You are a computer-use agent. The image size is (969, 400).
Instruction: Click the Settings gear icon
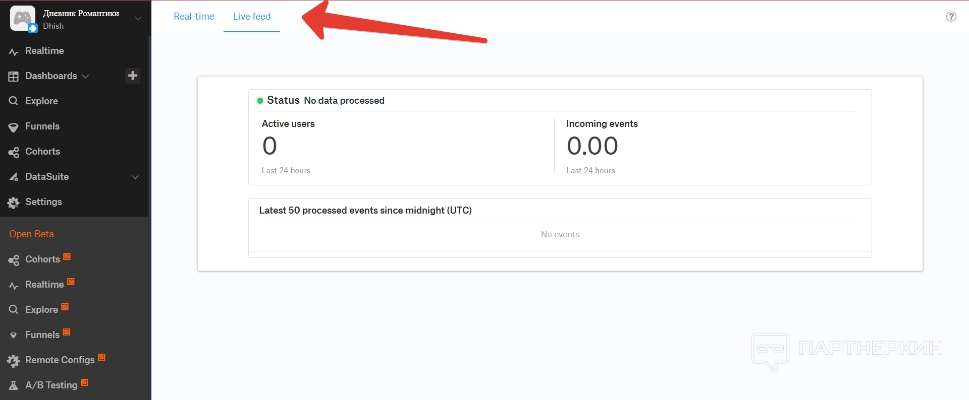(x=14, y=203)
